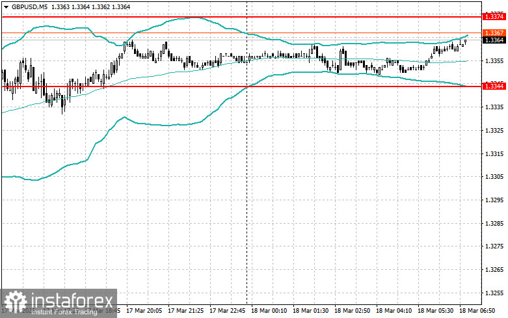Open the chart menu triangle beside GBPUSD
Image resolution: width=508 pixels, height=318 pixels.
[6, 7]
